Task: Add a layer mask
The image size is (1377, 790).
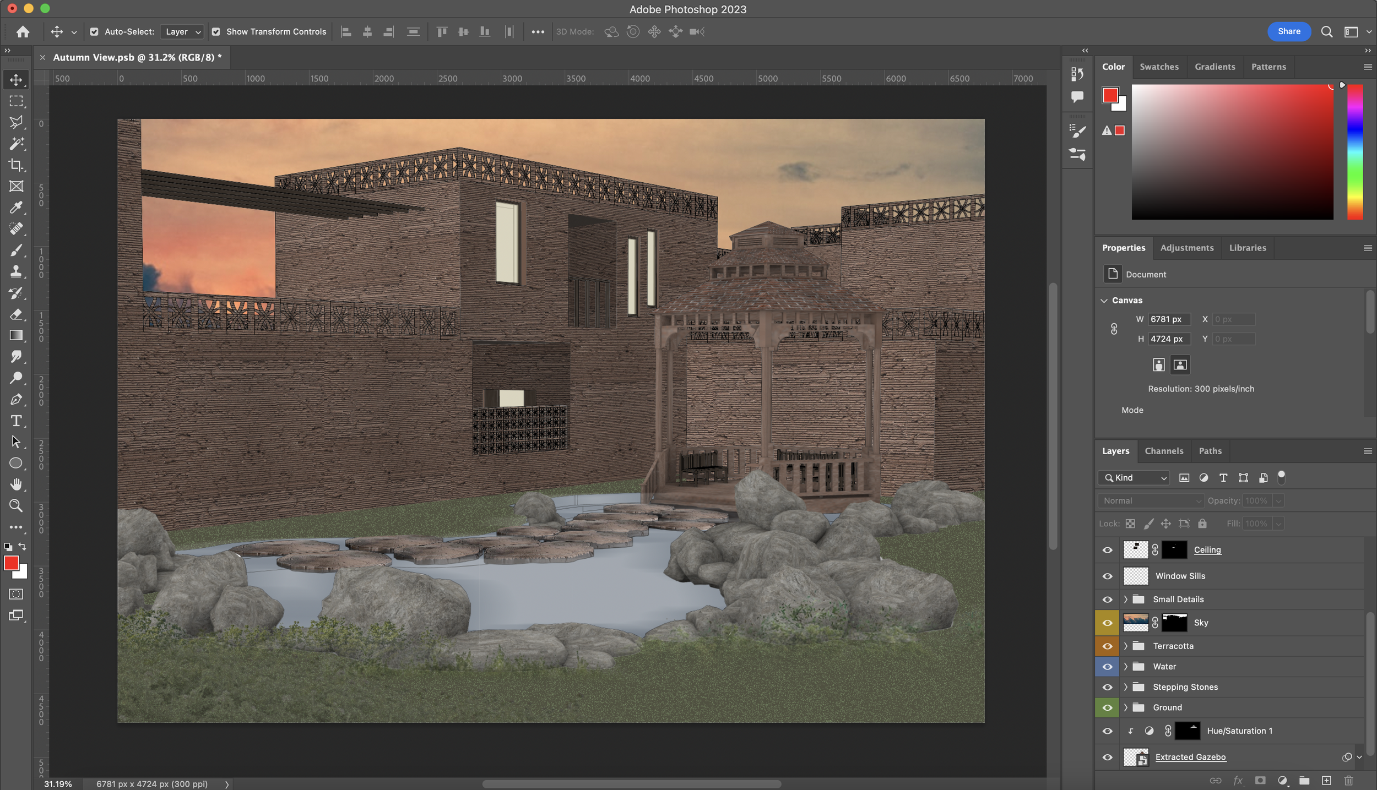Action: click(1260, 780)
